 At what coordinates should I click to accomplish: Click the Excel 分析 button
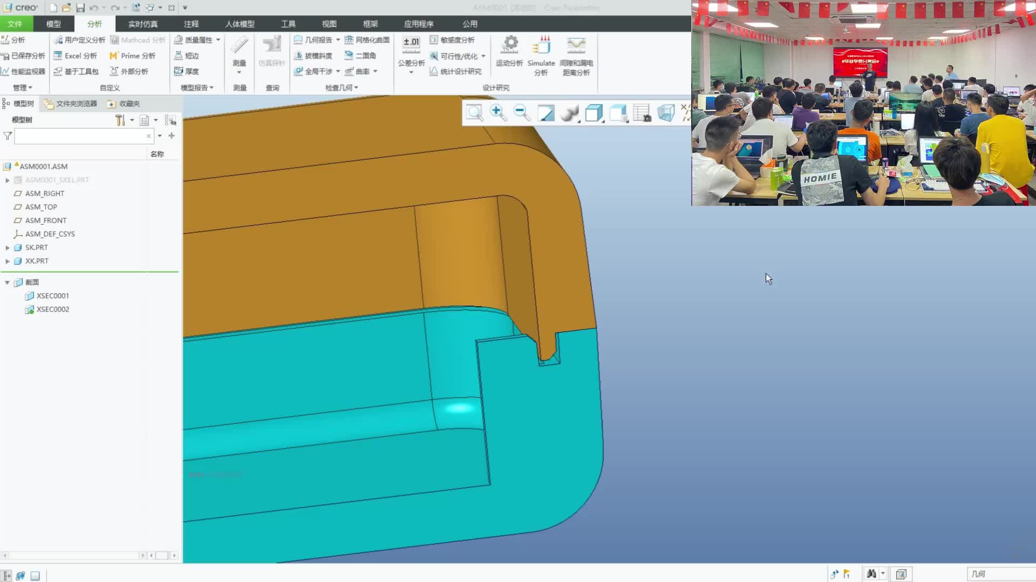(76, 56)
